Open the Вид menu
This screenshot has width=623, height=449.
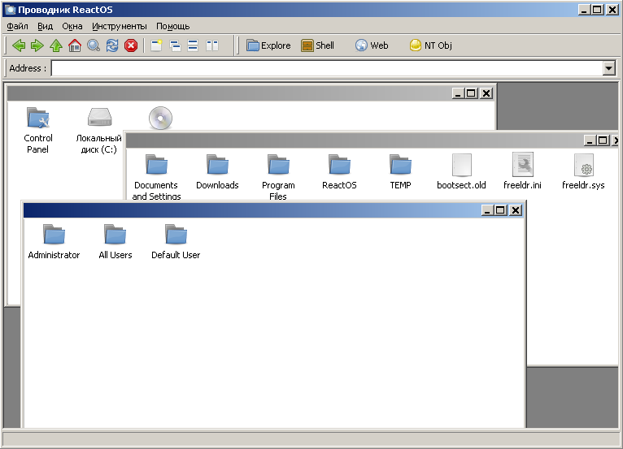tap(45, 26)
